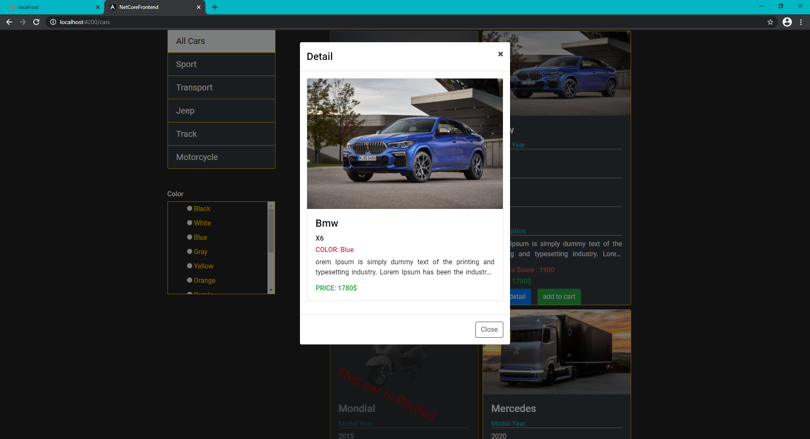
Task: Click the color list scrollbar down arrow
Action: coord(271,290)
